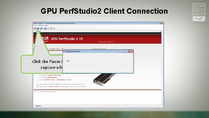
Task: Click the Getting Started heading
Action: coord(99,49)
